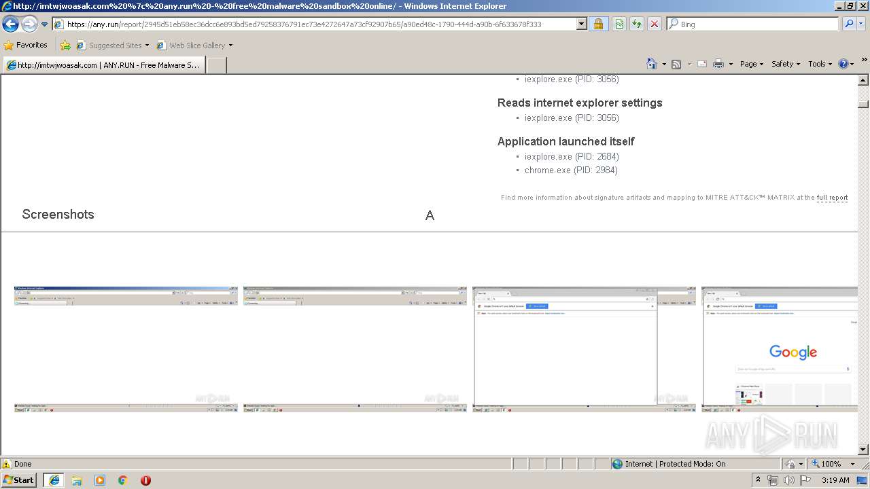870x489 pixels.
Task: Expand the Print options dropdown
Action: click(x=731, y=64)
